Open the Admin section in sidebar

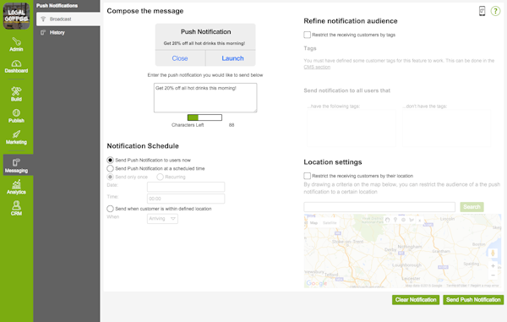coord(16,44)
